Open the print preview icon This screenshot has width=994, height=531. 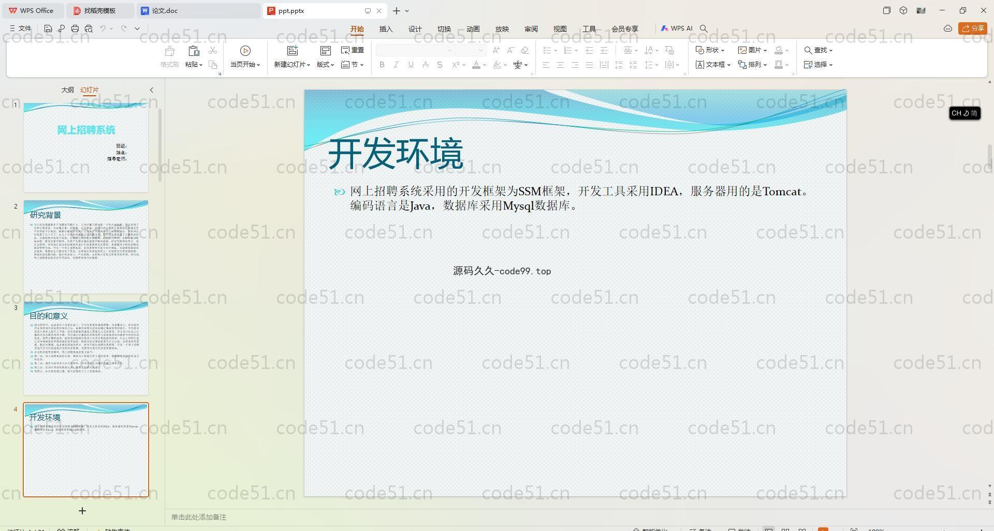coord(89,28)
